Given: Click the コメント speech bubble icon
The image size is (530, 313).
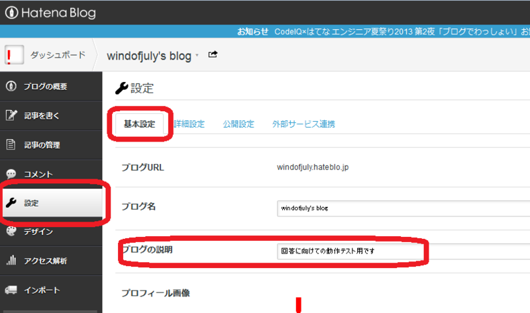Looking at the screenshot, I should tap(11, 173).
